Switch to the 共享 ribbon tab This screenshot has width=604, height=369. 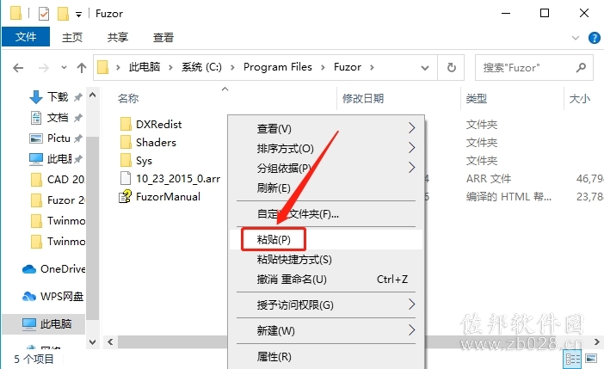(118, 37)
